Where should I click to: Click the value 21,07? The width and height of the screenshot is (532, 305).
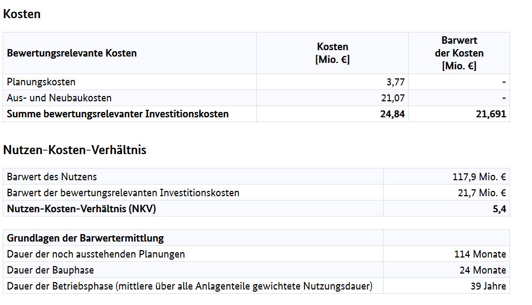[393, 98]
